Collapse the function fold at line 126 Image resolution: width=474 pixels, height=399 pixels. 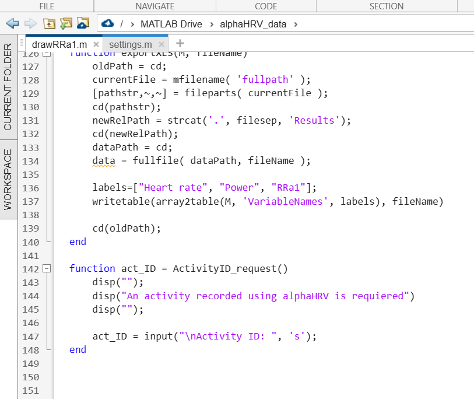click(47, 54)
